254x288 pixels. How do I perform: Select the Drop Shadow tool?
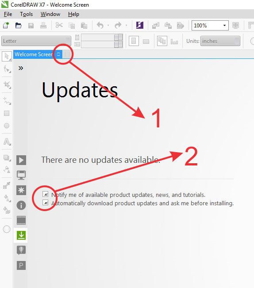[7, 157]
